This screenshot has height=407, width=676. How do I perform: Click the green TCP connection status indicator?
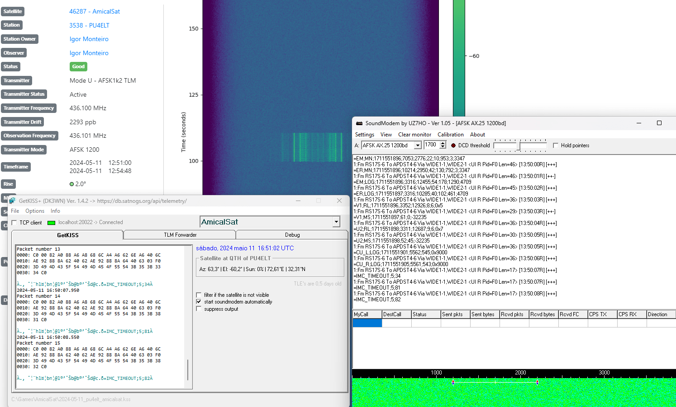coord(52,223)
